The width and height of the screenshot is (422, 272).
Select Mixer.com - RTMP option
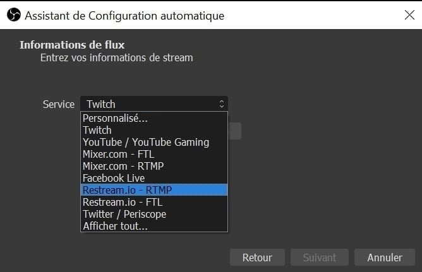tap(154, 166)
